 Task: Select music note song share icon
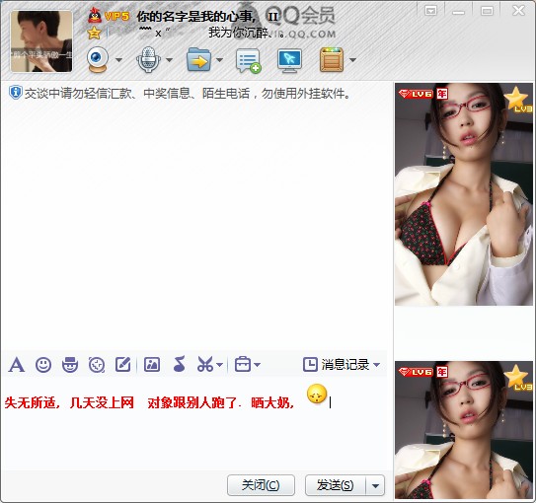coord(179,364)
